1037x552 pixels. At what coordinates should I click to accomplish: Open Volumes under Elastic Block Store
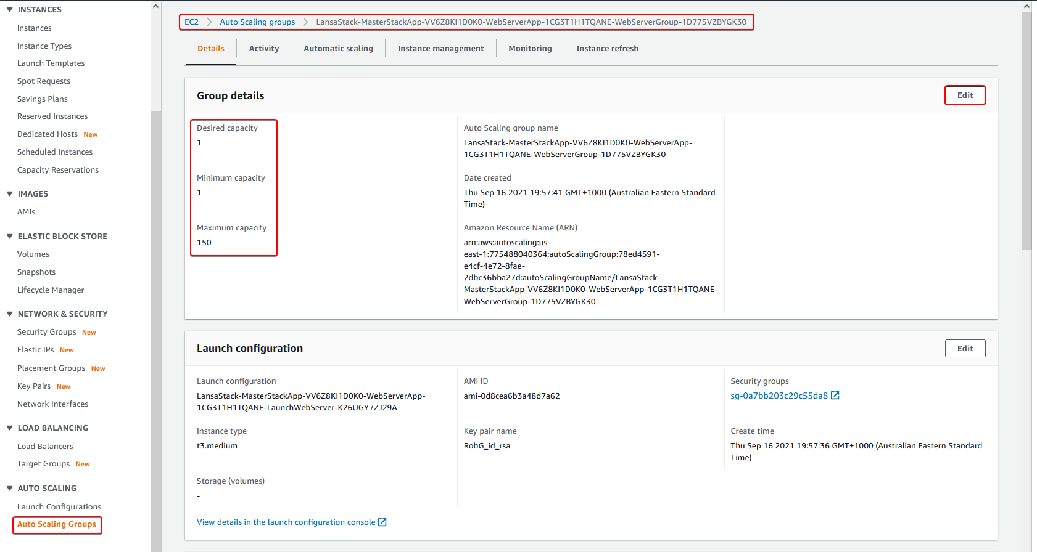point(33,254)
